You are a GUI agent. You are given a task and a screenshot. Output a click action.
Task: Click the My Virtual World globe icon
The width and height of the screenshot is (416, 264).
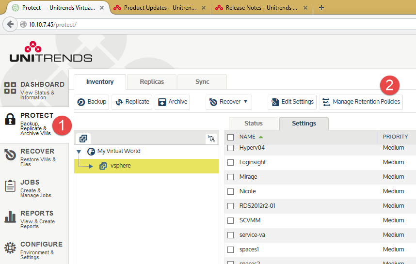[91, 151]
